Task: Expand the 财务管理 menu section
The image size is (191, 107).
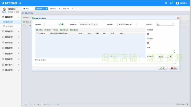Action: click(18, 48)
